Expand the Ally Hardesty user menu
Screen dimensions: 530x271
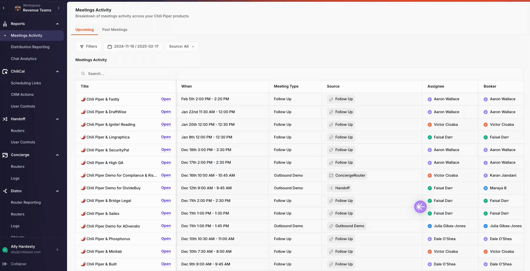(57, 250)
